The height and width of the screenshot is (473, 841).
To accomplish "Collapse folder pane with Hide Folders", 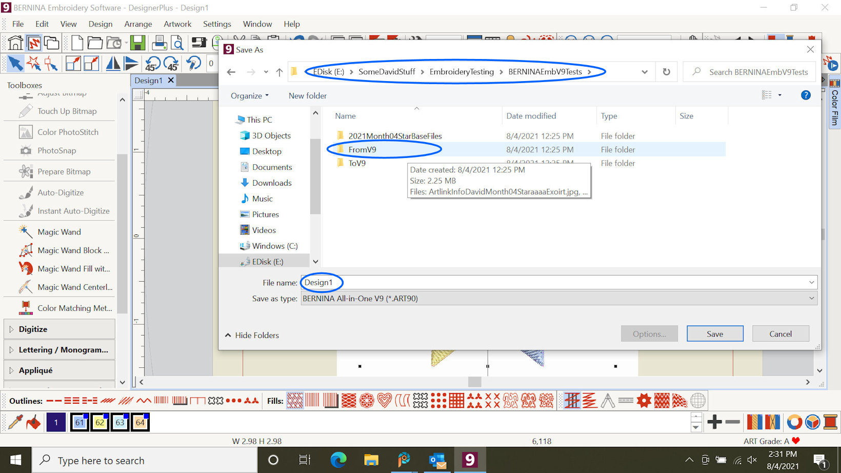I will click(x=252, y=335).
